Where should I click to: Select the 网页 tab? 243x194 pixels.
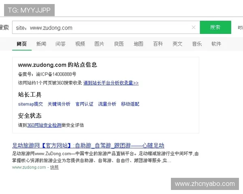(x=22, y=44)
